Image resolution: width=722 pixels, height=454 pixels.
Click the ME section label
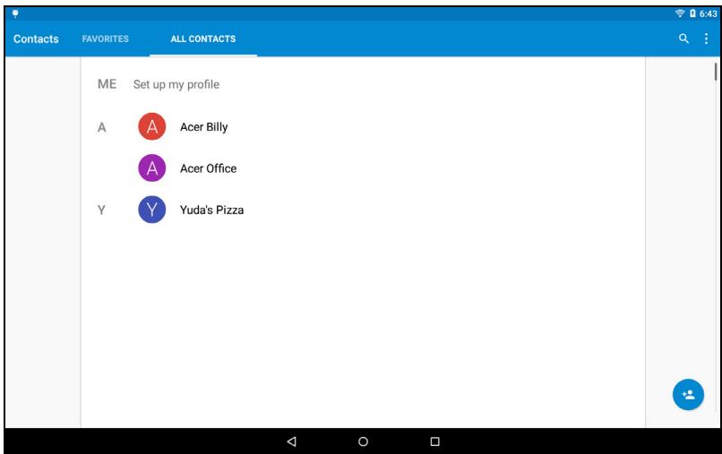point(107,84)
